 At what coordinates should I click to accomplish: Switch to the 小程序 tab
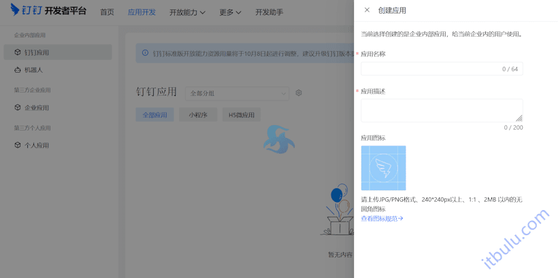click(x=198, y=115)
